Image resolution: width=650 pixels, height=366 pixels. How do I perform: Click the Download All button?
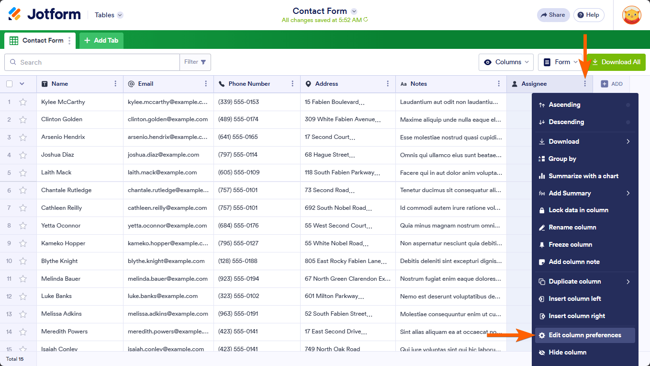coord(616,62)
